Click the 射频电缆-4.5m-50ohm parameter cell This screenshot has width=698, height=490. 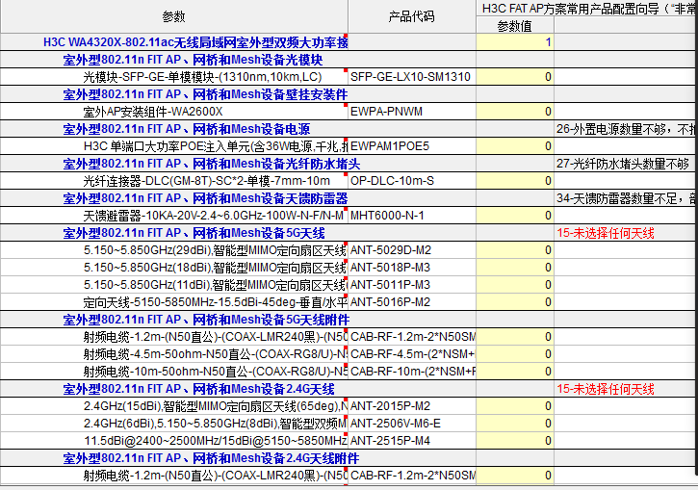215,354
